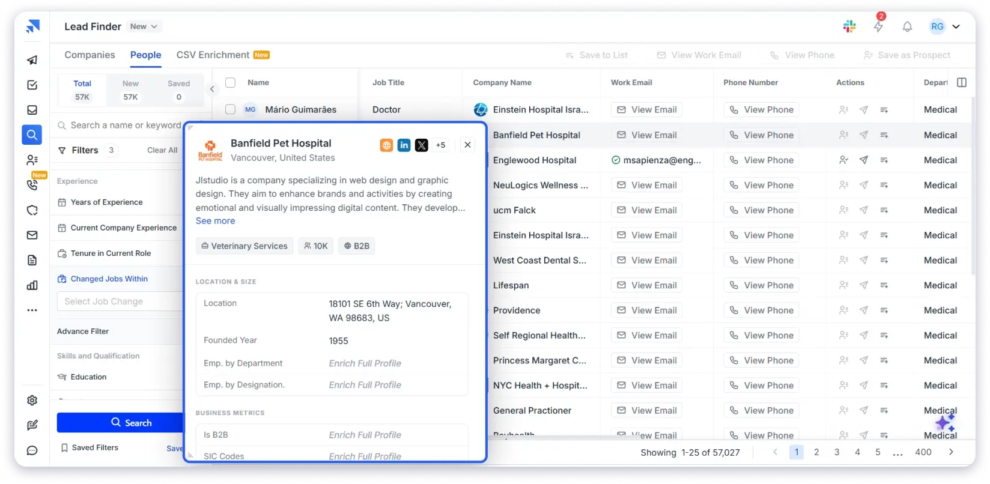Open the Select Job Change dropdown
Screen dimensions: 990x484
120,301
